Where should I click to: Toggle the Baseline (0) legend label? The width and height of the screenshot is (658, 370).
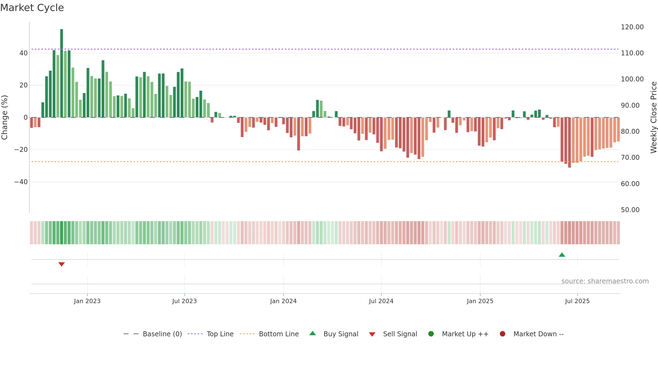coord(162,334)
